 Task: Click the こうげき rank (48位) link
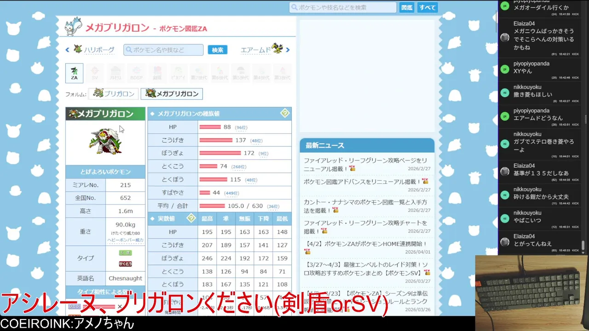point(256,141)
